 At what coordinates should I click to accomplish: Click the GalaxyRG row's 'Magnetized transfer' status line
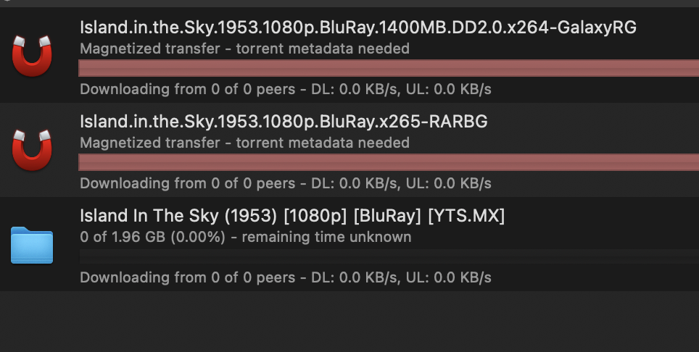(x=244, y=49)
